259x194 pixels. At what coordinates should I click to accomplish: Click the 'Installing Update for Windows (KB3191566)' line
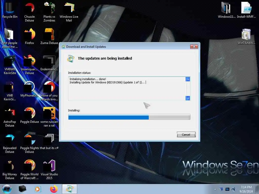pos(107,82)
